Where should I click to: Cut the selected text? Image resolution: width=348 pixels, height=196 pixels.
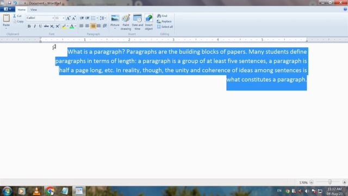[17, 16]
